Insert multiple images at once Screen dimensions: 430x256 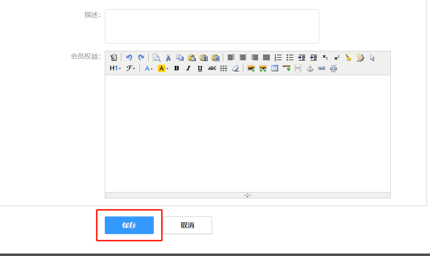point(263,68)
